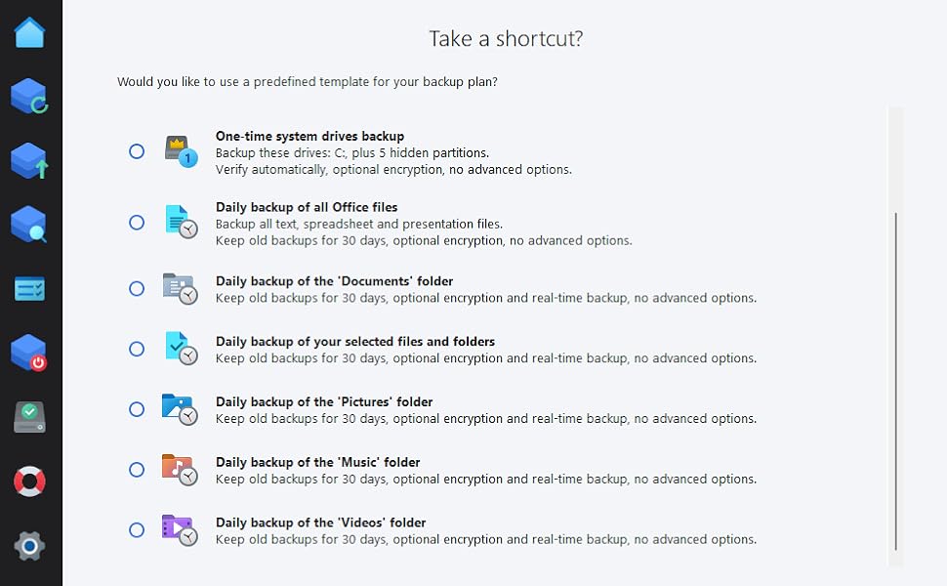Click the cube with red power icon
Viewport: 947px width, 586px height.
point(29,353)
